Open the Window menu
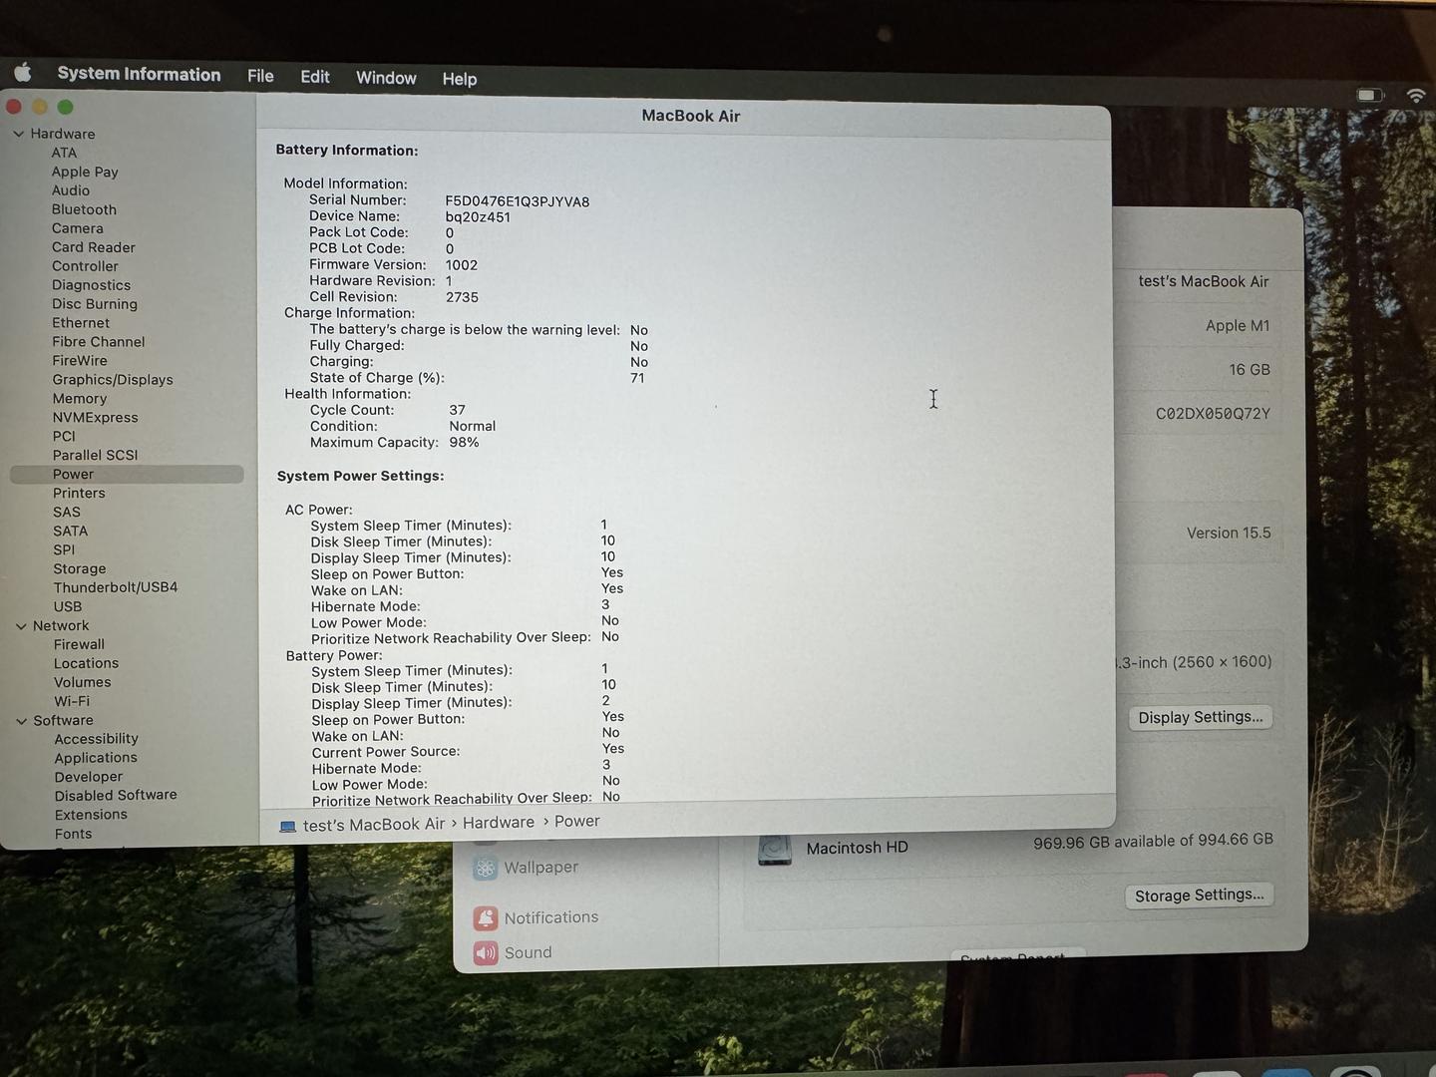This screenshot has height=1077, width=1436. [x=386, y=78]
